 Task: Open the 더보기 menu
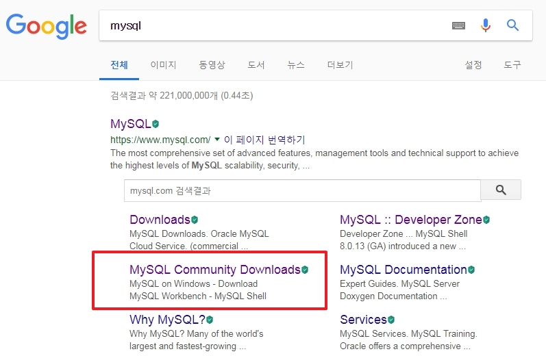click(x=340, y=65)
